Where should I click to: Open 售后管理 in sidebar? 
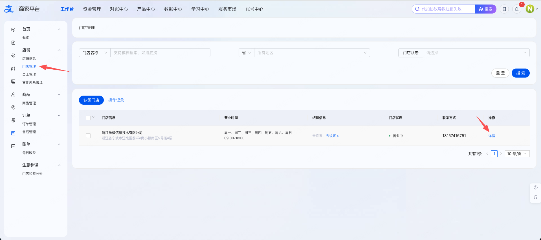pyautogui.click(x=29, y=132)
